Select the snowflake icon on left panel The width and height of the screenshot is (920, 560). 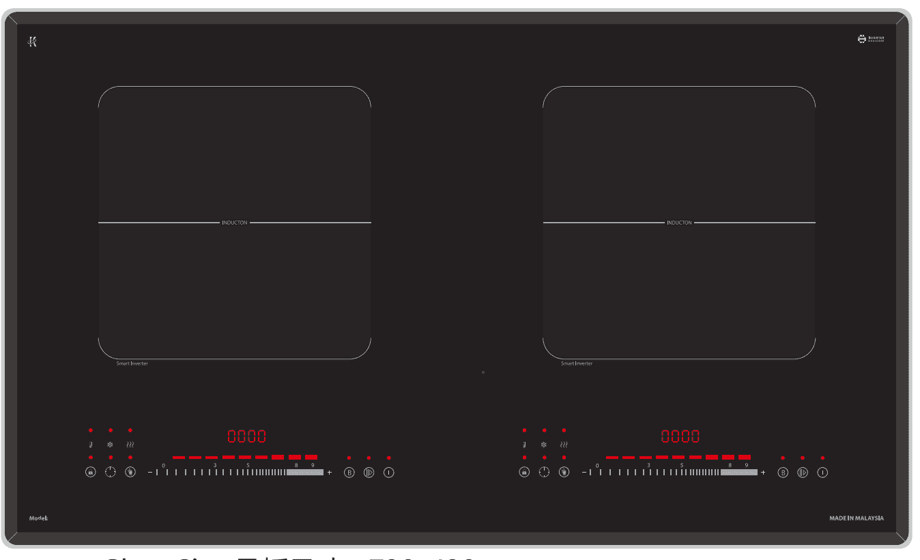tap(110, 445)
